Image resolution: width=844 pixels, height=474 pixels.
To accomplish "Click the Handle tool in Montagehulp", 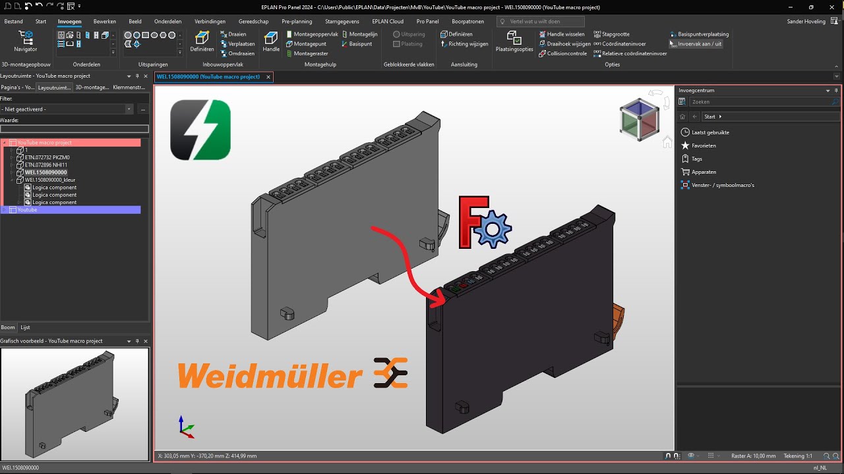I will [x=271, y=41].
